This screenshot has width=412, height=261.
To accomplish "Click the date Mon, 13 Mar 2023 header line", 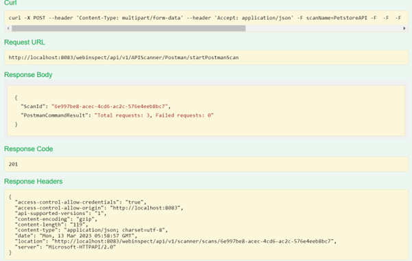I will tap(76, 236).
